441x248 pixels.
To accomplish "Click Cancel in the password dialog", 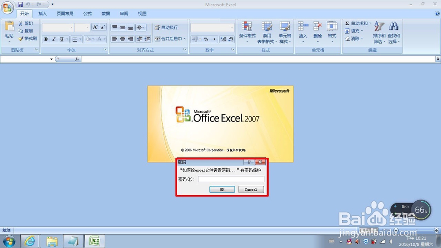I will (251, 189).
